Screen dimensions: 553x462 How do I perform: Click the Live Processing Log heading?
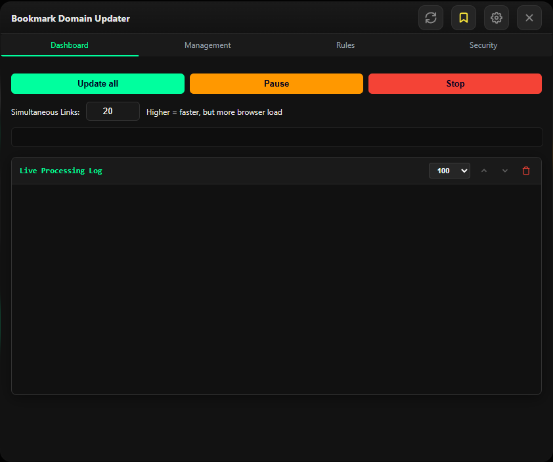pos(61,170)
